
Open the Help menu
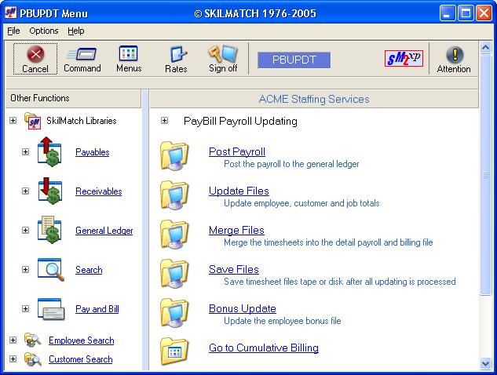pyautogui.click(x=76, y=31)
